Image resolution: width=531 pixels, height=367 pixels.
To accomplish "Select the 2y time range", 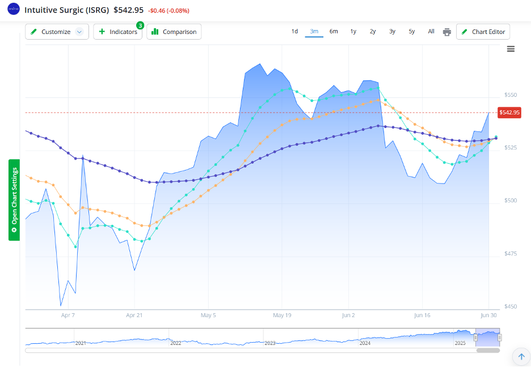I will pos(373,31).
